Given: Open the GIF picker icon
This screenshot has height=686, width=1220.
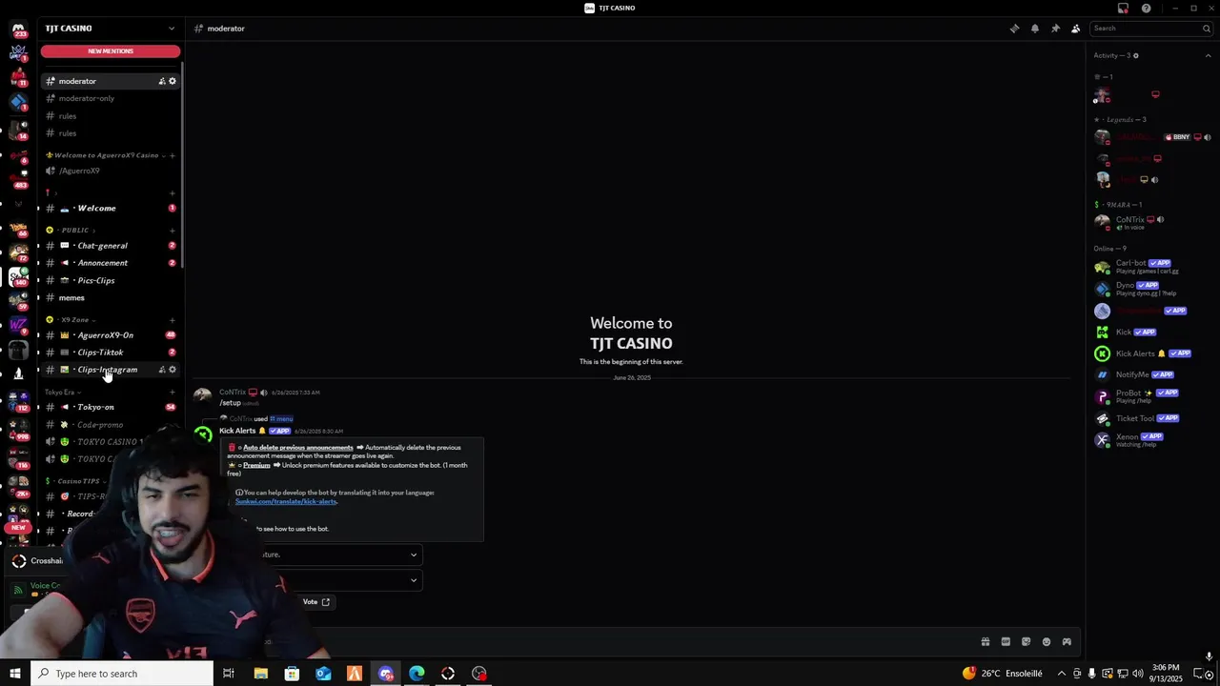Looking at the screenshot, I should point(1006,642).
